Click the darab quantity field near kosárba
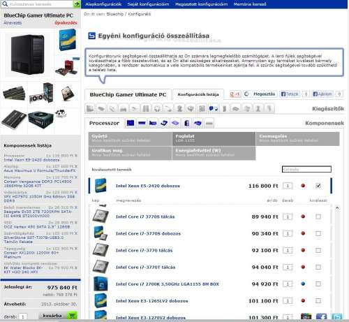The height and width of the screenshot is (322, 349). click(x=23, y=316)
